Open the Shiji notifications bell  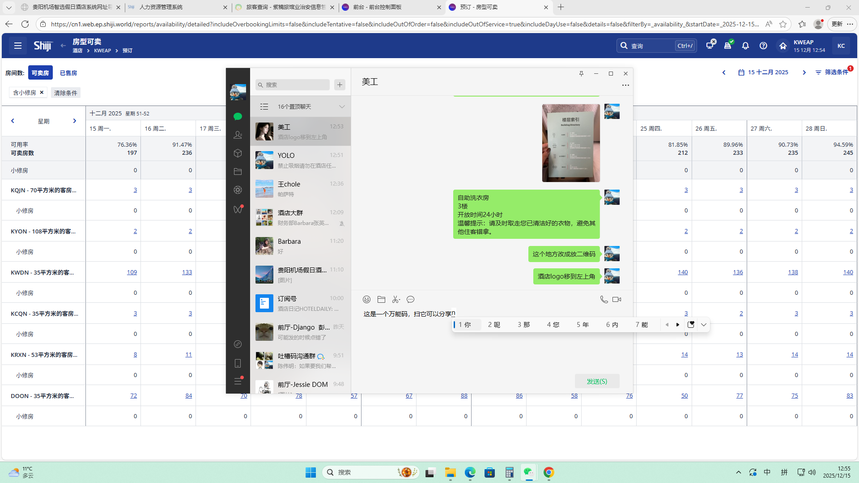(745, 46)
